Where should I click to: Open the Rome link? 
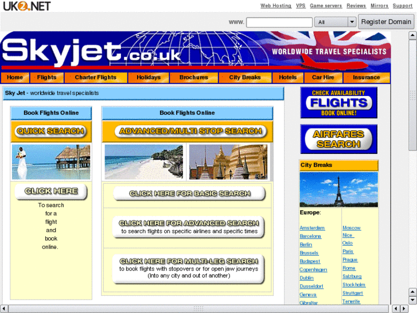coord(349,268)
